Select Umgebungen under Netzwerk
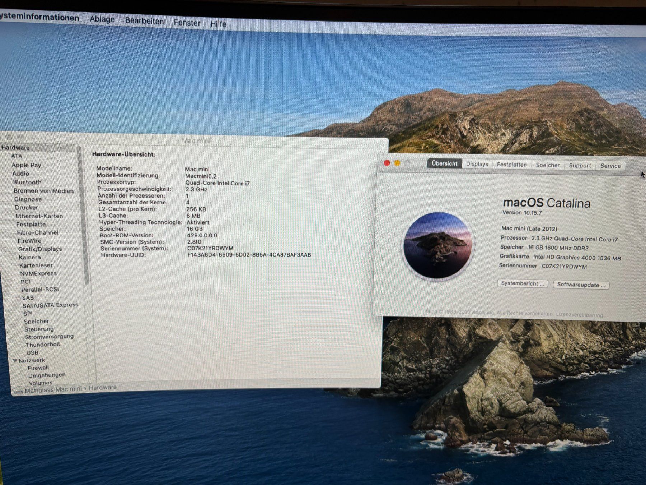Viewport: 646px width, 485px height. tap(47, 375)
